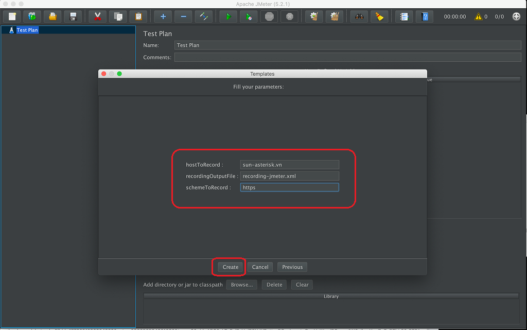Go back with the Previous button
527x330 pixels.
click(x=292, y=267)
